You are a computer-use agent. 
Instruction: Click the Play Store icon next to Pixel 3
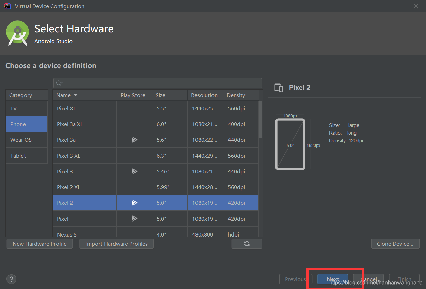tap(134, 171)
